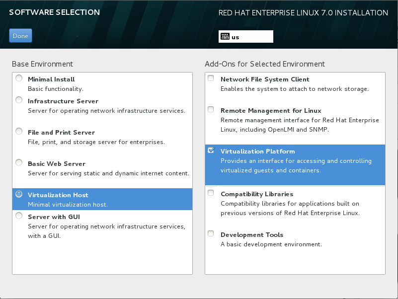The width and height of the screenshot is (398, 299).
Task: Choose the Infrastructure Server radio button
Action: (x=19, y=100)
